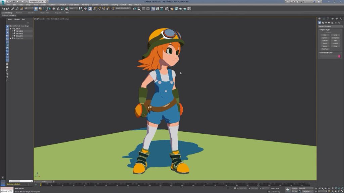This screenshot has height=193, width=344.
Task: Click the Undo arrow in main toolbar
Action: [x=3, y=9]
